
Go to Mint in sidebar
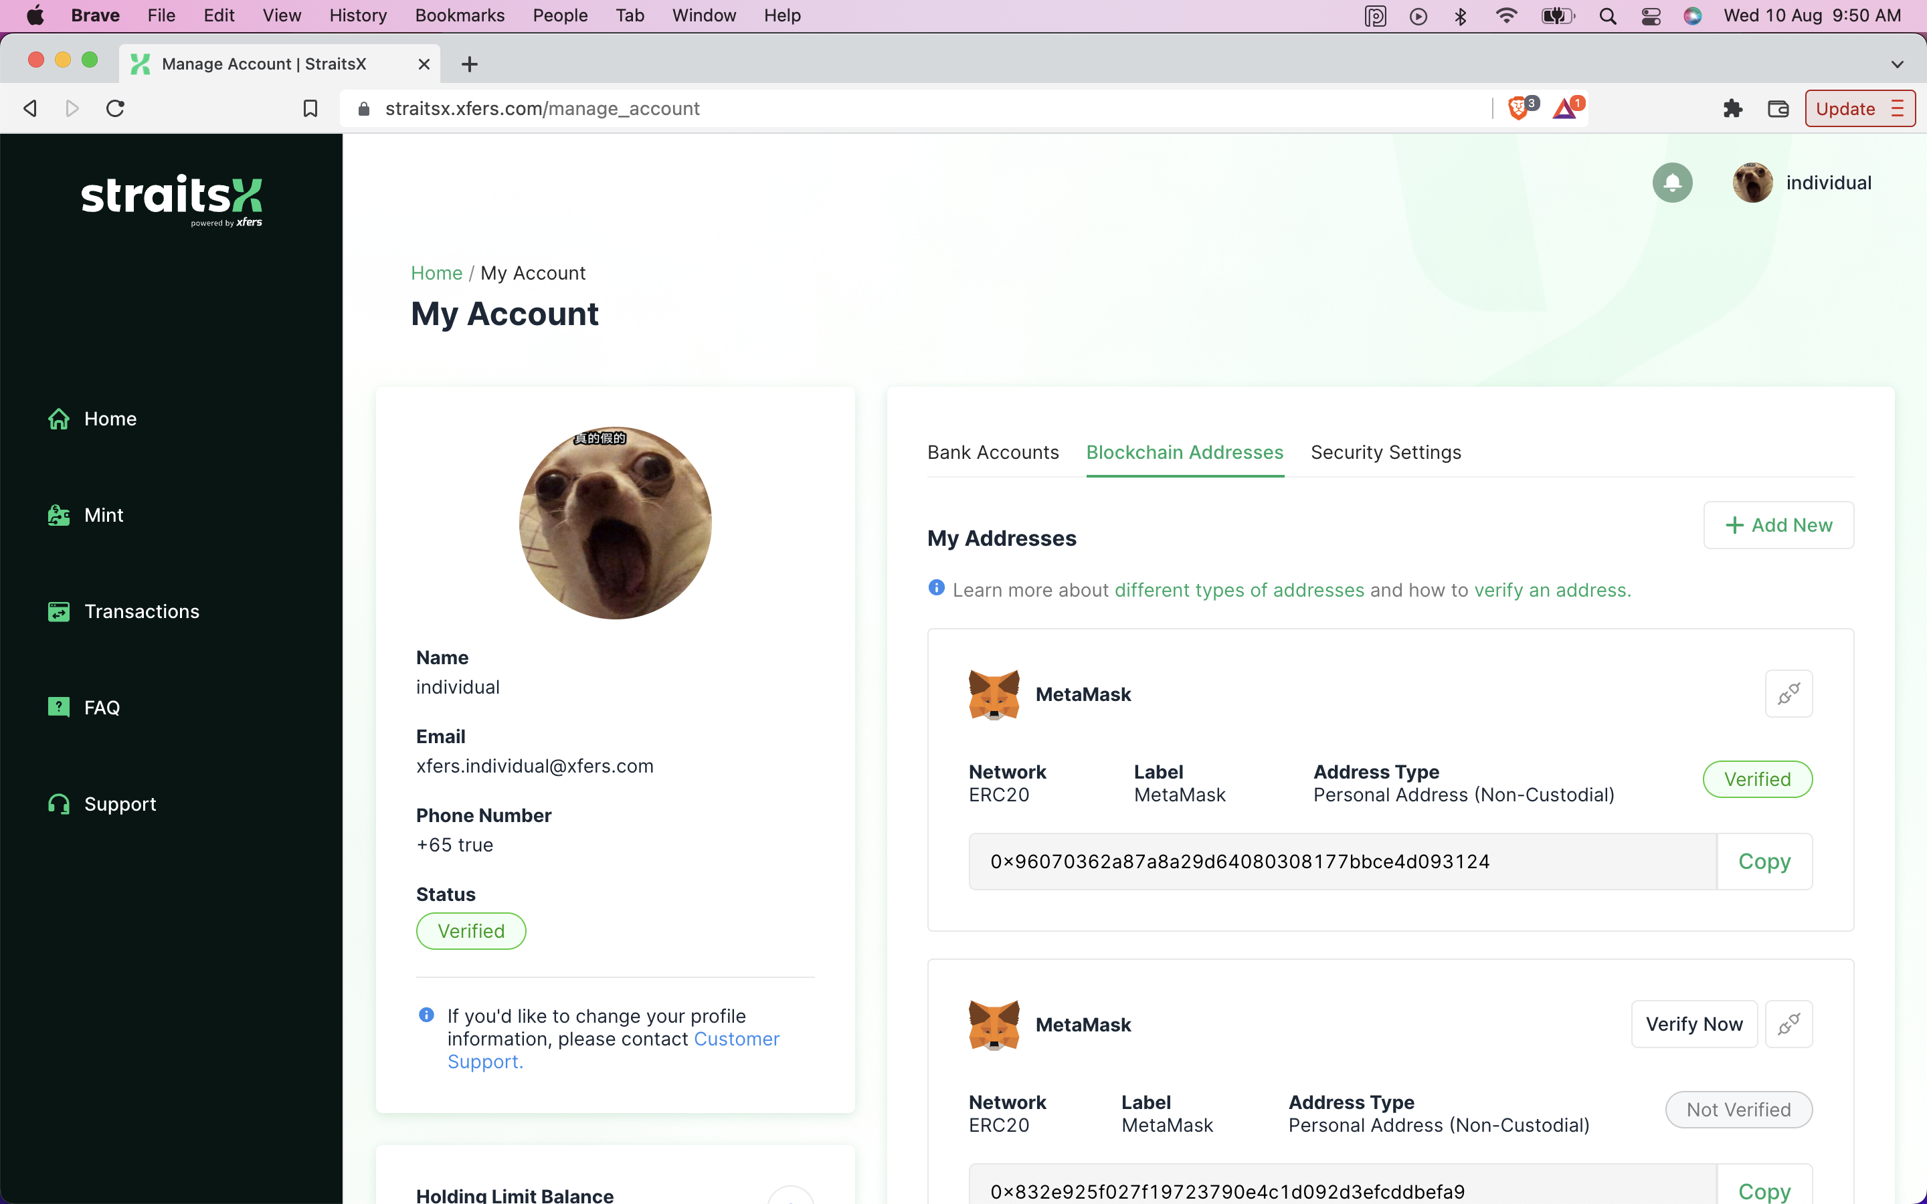tap(104, 515)
